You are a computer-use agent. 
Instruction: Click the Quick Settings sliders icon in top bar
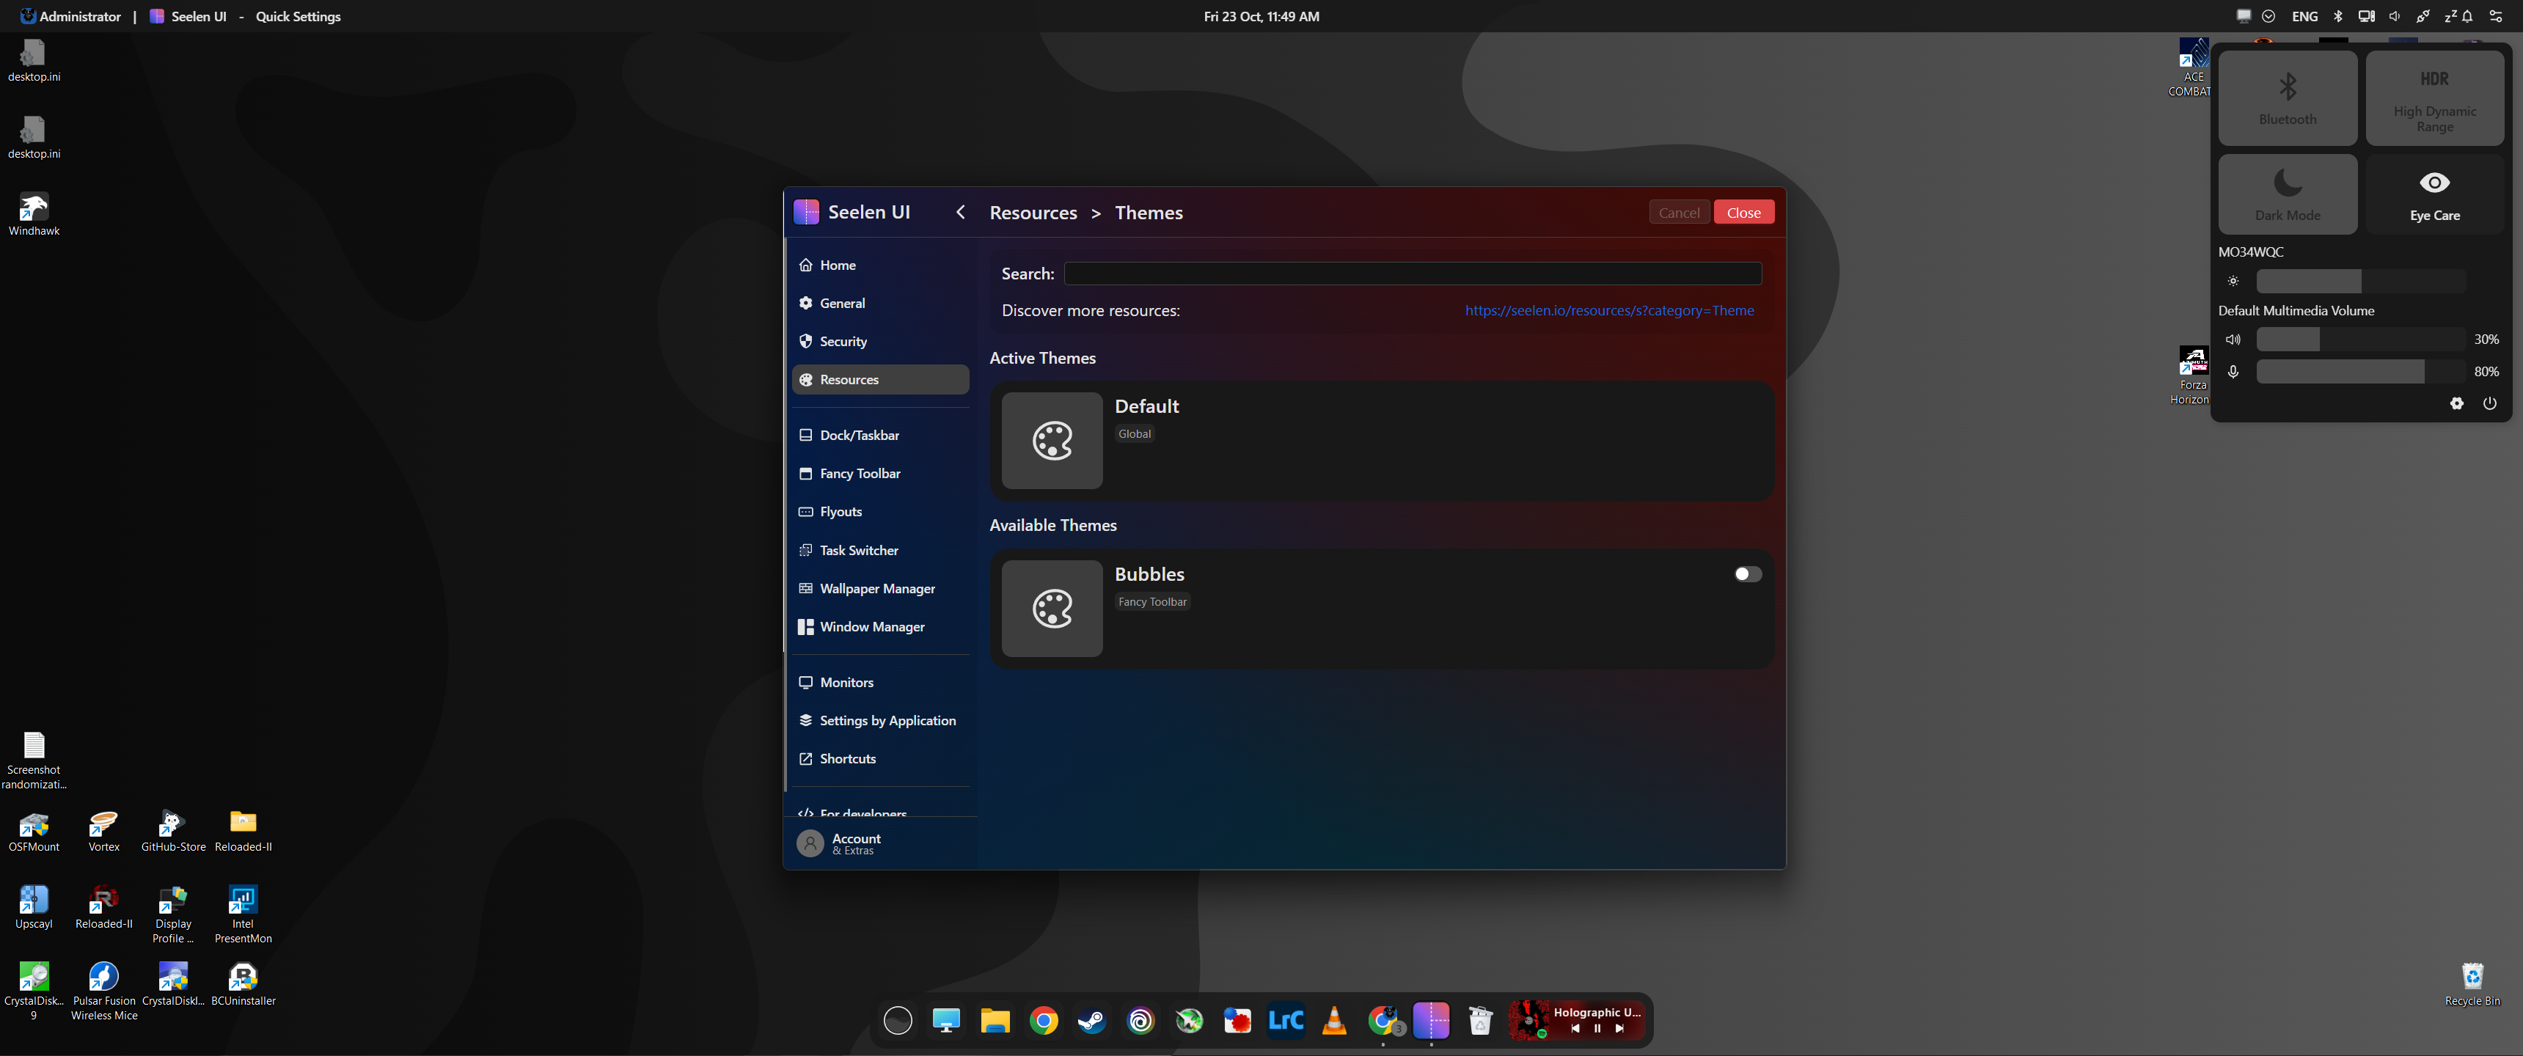[2496, 15]
